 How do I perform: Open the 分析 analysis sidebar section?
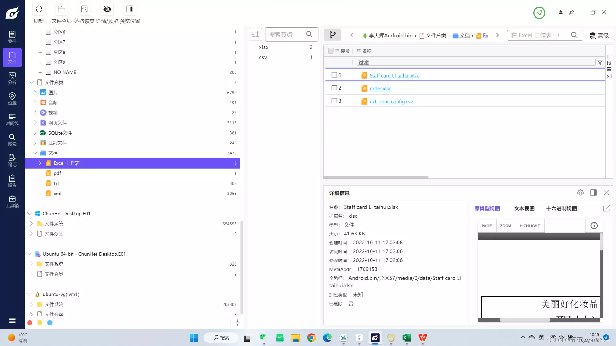coord(12,78)
